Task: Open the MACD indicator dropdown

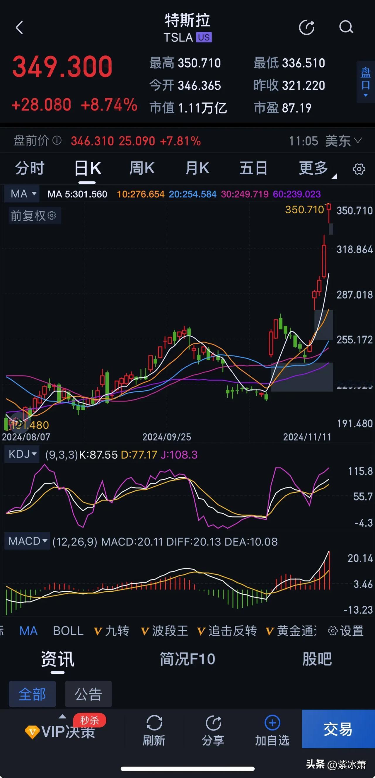Action: [x=27, y=541]
